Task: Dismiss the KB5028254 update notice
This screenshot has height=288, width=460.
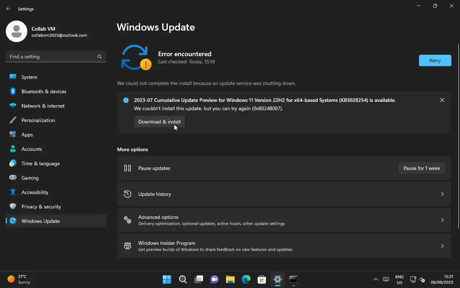Action: coord(442,100)
